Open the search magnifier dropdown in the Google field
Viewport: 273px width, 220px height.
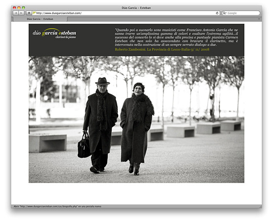click(224, 13)
